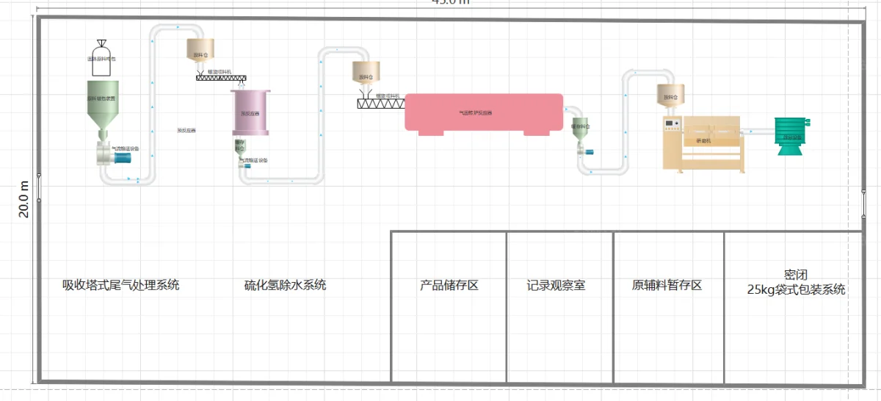Select 硫化氢除水系统 text label

[x=285, y=285]
